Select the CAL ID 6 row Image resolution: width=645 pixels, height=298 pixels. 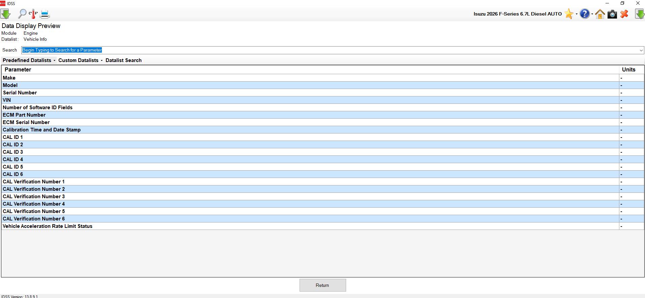pos(323,174)
